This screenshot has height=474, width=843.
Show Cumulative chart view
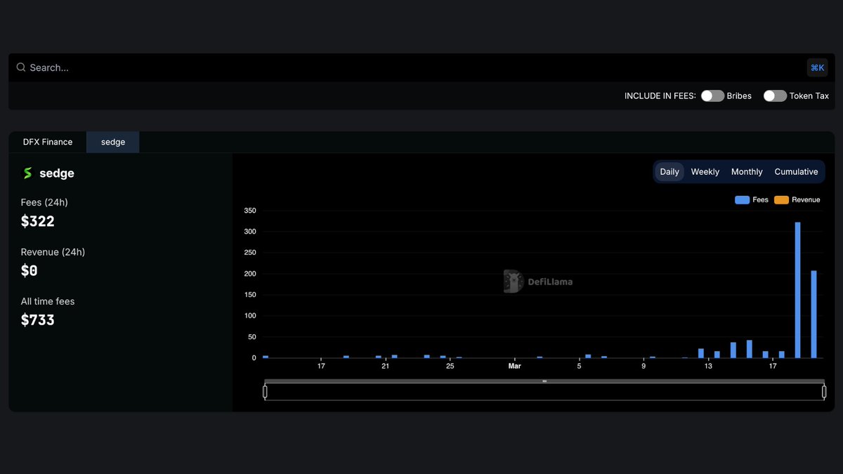click(x=796, y=171)
